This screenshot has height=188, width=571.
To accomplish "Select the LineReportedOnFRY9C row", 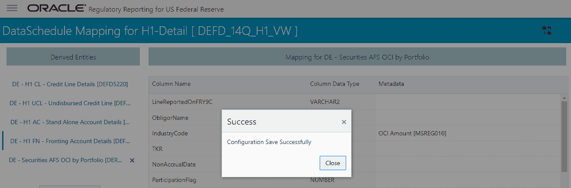I will [355, 102].
